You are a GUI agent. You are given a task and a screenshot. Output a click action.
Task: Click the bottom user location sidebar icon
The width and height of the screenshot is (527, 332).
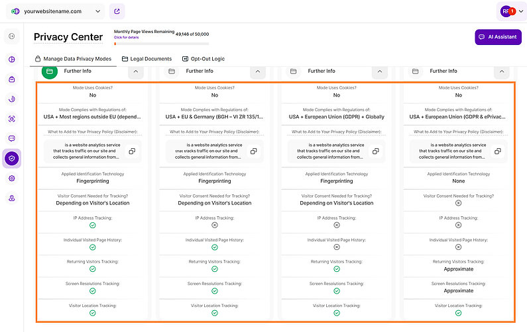coord(12,198)
